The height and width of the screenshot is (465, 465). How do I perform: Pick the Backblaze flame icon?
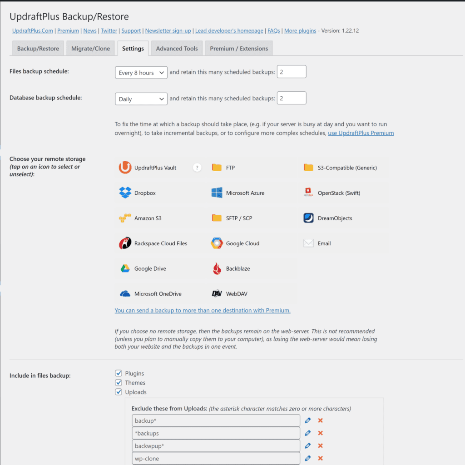(x=217, y=268)
